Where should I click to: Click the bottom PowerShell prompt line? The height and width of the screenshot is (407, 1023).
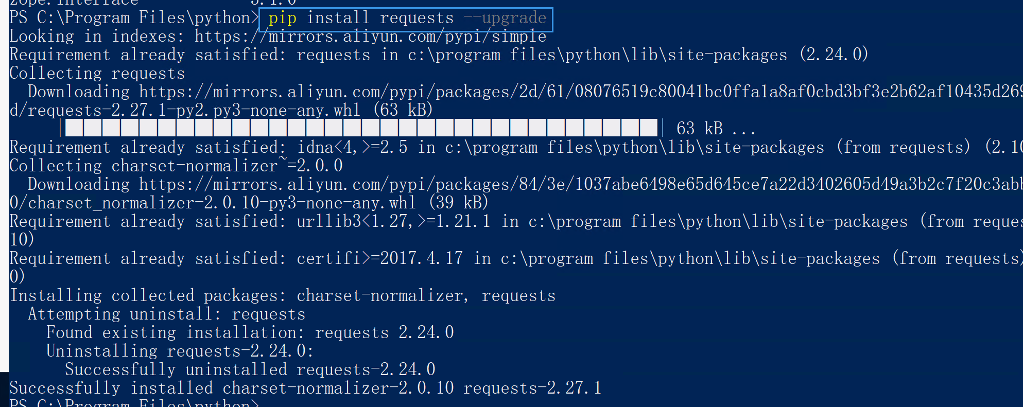135,402
